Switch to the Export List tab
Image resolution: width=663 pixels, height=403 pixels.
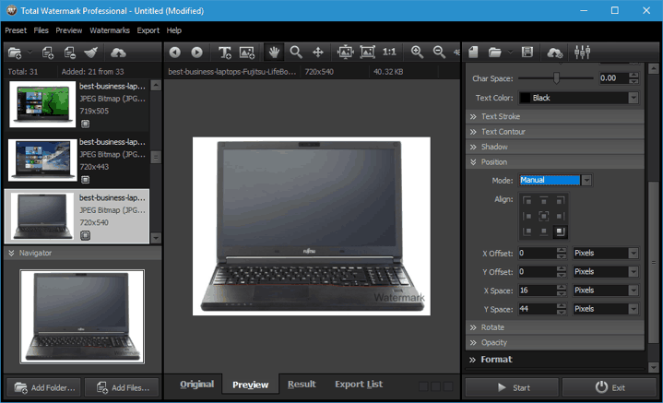(x=359, y=385)
